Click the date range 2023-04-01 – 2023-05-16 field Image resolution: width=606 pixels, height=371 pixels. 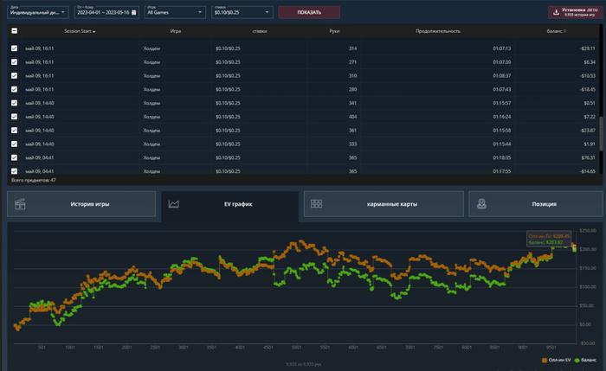pyautogui.click(x=106, y=12)
